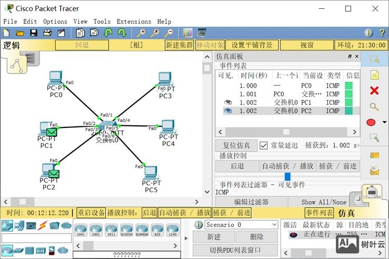Open the drawing palette icon

coord(188,33)
